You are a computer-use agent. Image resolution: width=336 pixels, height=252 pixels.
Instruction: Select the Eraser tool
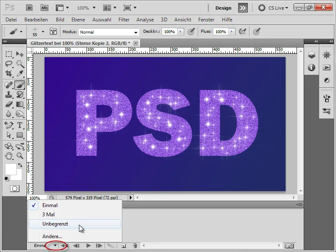[x=9, y=104]
